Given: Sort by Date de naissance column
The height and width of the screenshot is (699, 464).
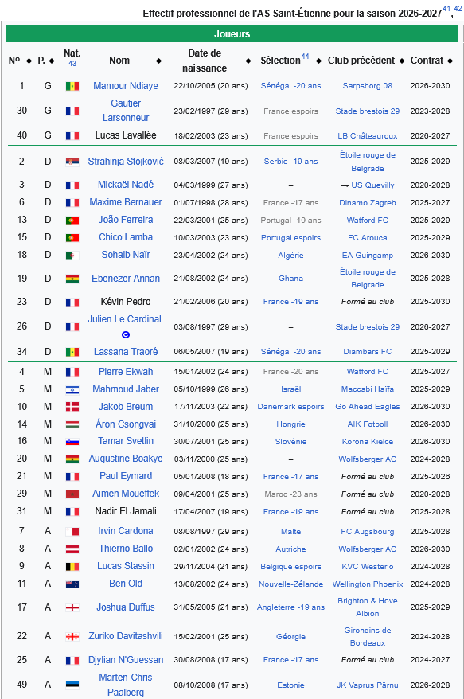Looking at the screenshot, I should tap(248, 61).
